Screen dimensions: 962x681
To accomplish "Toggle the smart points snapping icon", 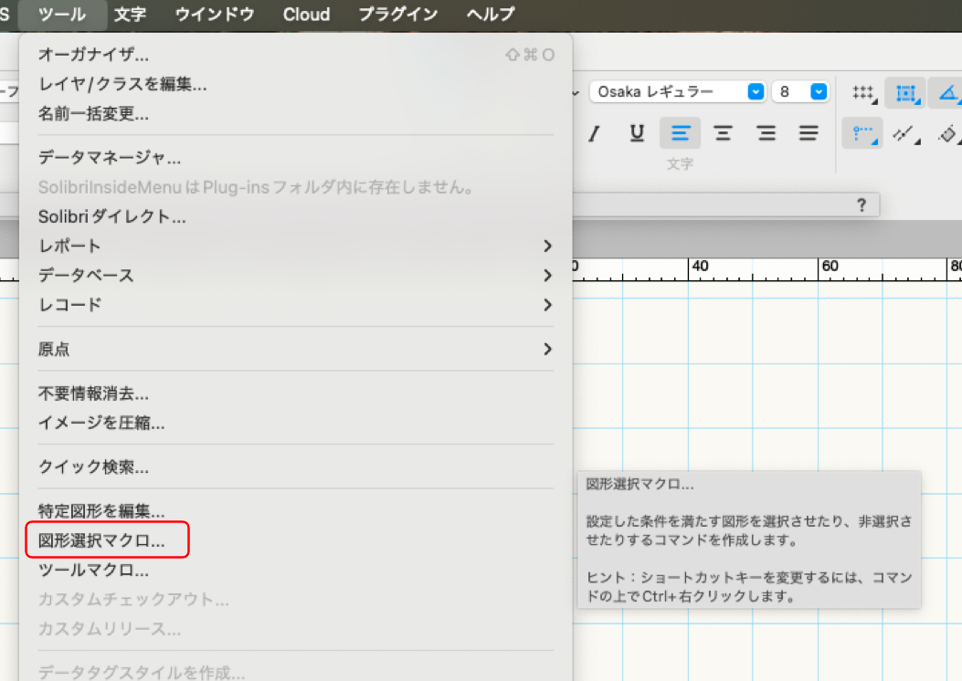I will point(862,133).
